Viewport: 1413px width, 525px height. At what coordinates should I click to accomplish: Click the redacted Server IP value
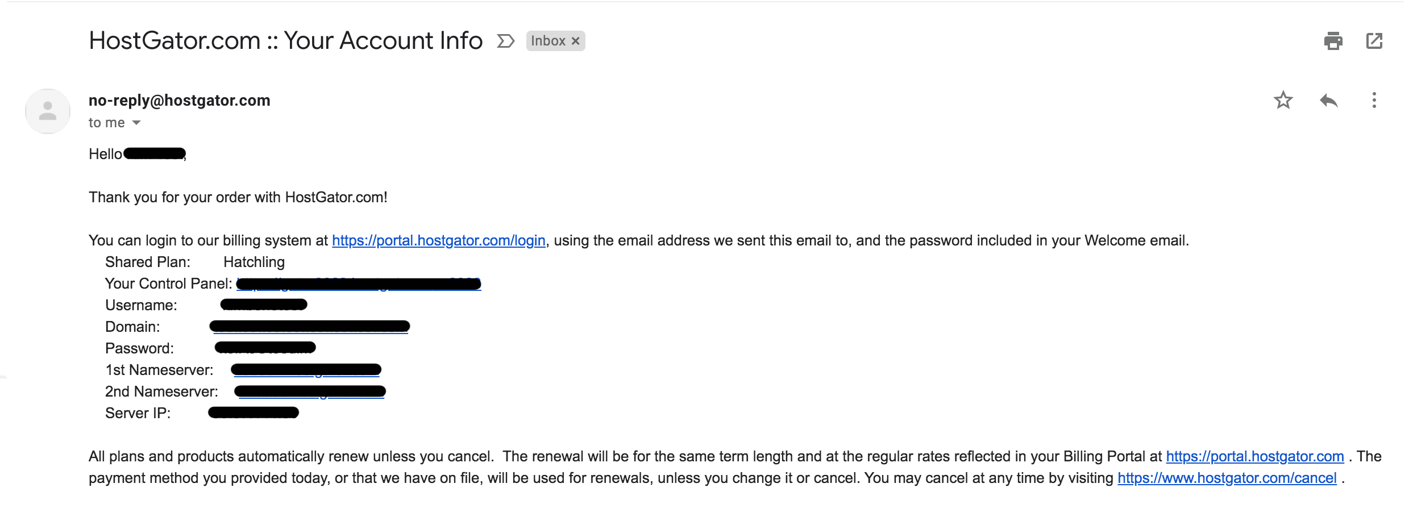coord(253,413)
